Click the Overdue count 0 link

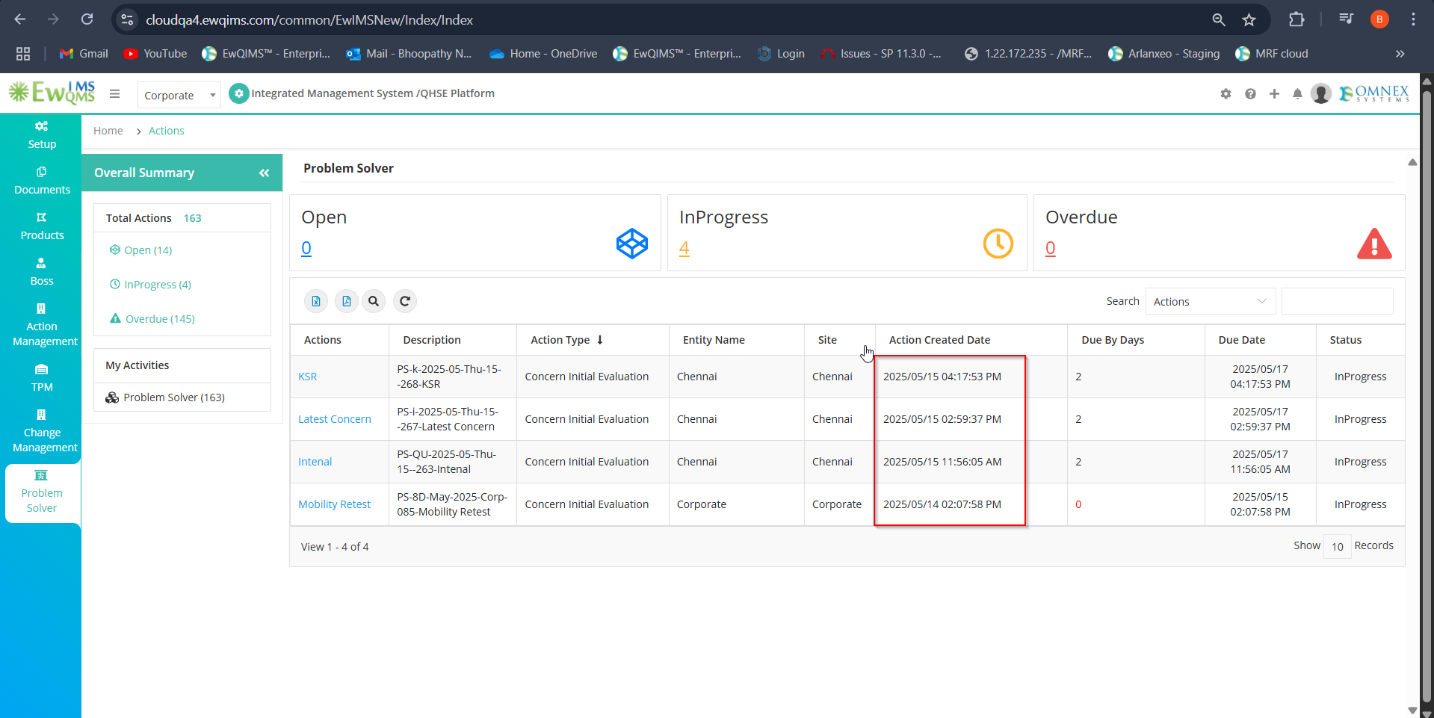click(1051, 248)
